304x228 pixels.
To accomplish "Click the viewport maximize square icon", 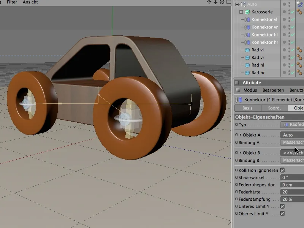I will pyautogui.click(x=228, y=2).
